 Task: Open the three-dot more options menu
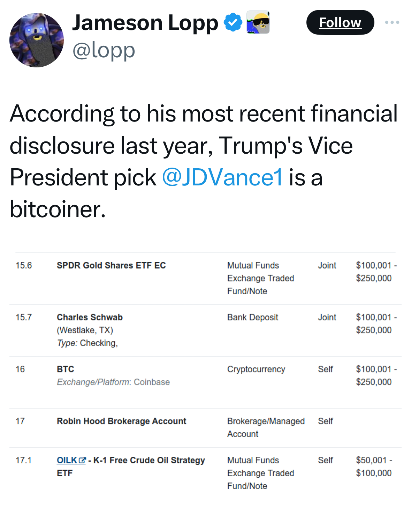(392, 22)
